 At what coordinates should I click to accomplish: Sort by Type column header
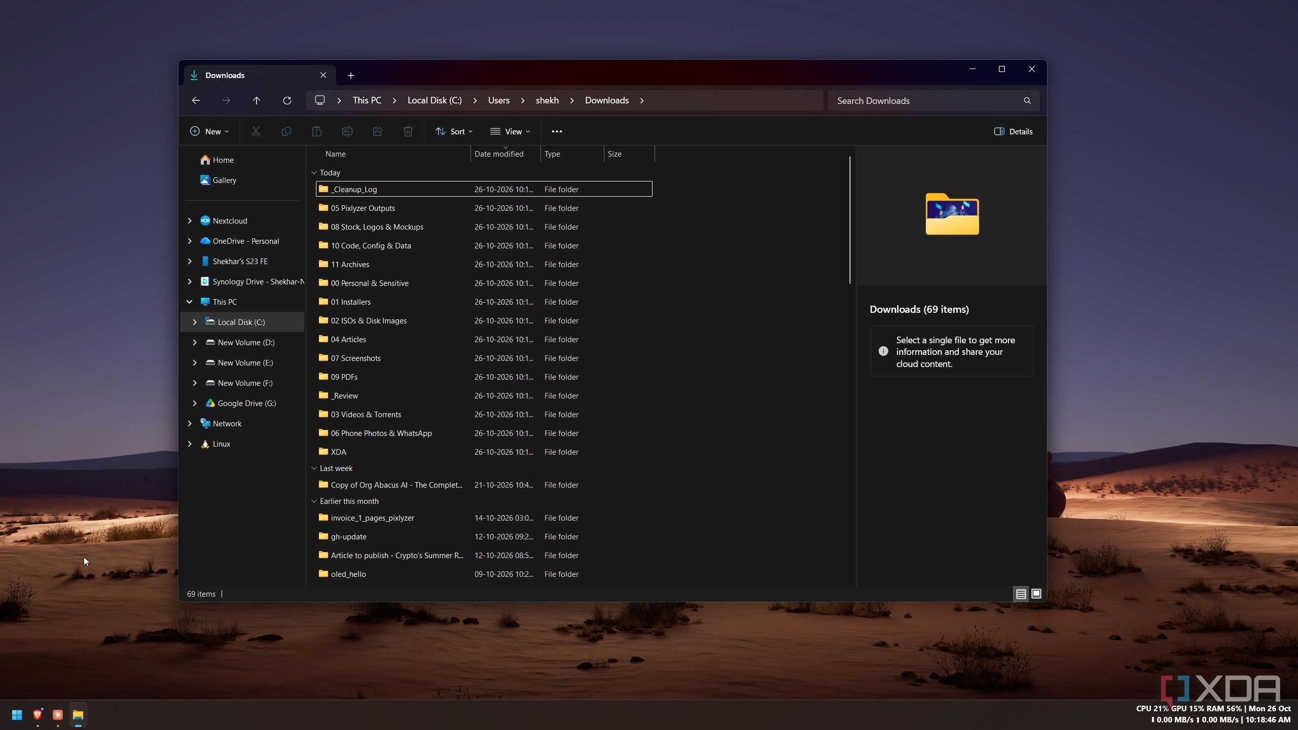[x=572, y=154]
